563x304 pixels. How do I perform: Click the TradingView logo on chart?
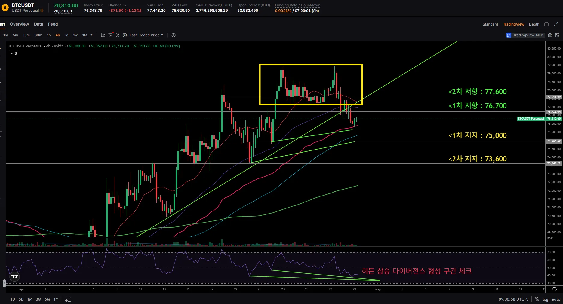(x=14, y=277)
